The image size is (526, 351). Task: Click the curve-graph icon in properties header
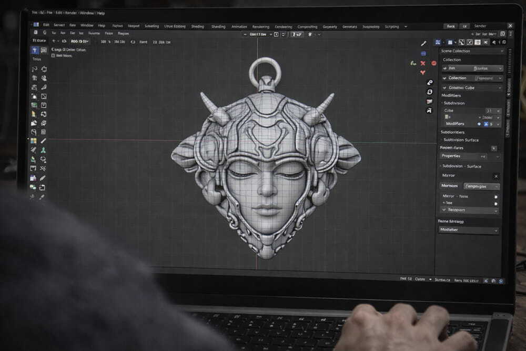(462, 42)
